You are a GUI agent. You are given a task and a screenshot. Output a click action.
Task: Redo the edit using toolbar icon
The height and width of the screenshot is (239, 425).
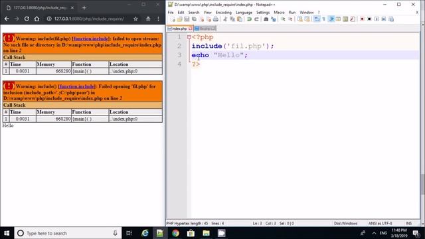point(256,19)
